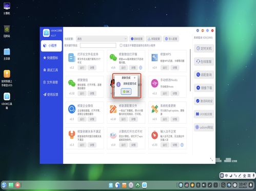Click the 刷新配置 refresh button
The height and width of the screenshot is (191, 256).
coord(136,39)
